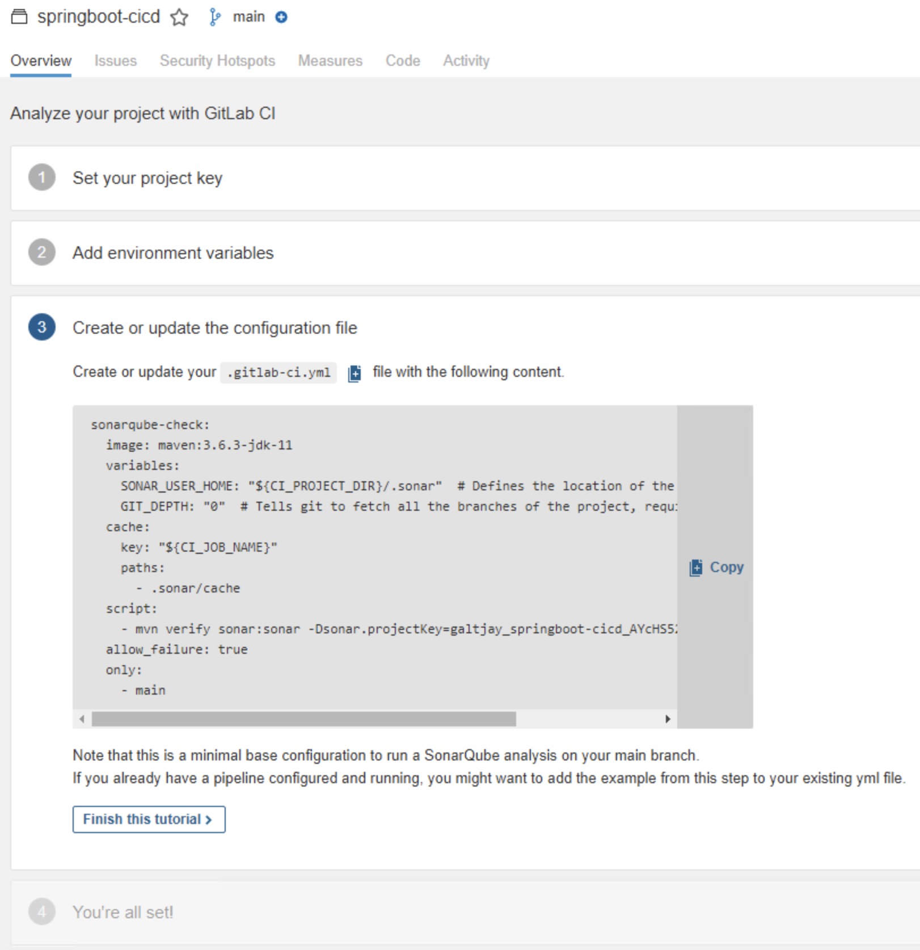Switch to Security Hotspots tab
Image resolution: width=920 pixels, height=950 pixels.
(x=217, y=61)
